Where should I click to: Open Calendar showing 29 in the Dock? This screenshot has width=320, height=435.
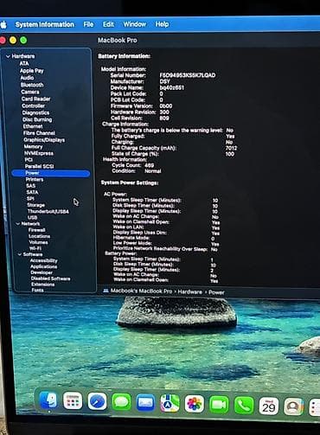click(x=269, y=406)
